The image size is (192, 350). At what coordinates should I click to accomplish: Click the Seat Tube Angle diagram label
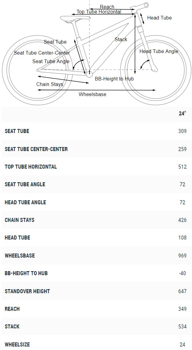51,61
